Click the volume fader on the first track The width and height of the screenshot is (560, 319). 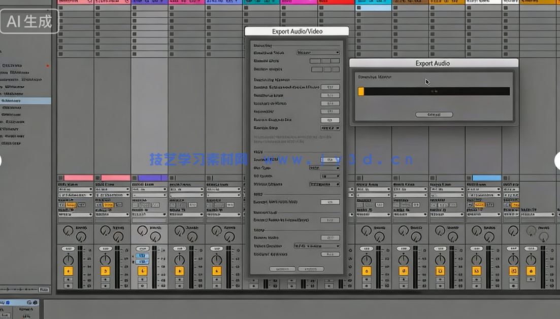81,264
